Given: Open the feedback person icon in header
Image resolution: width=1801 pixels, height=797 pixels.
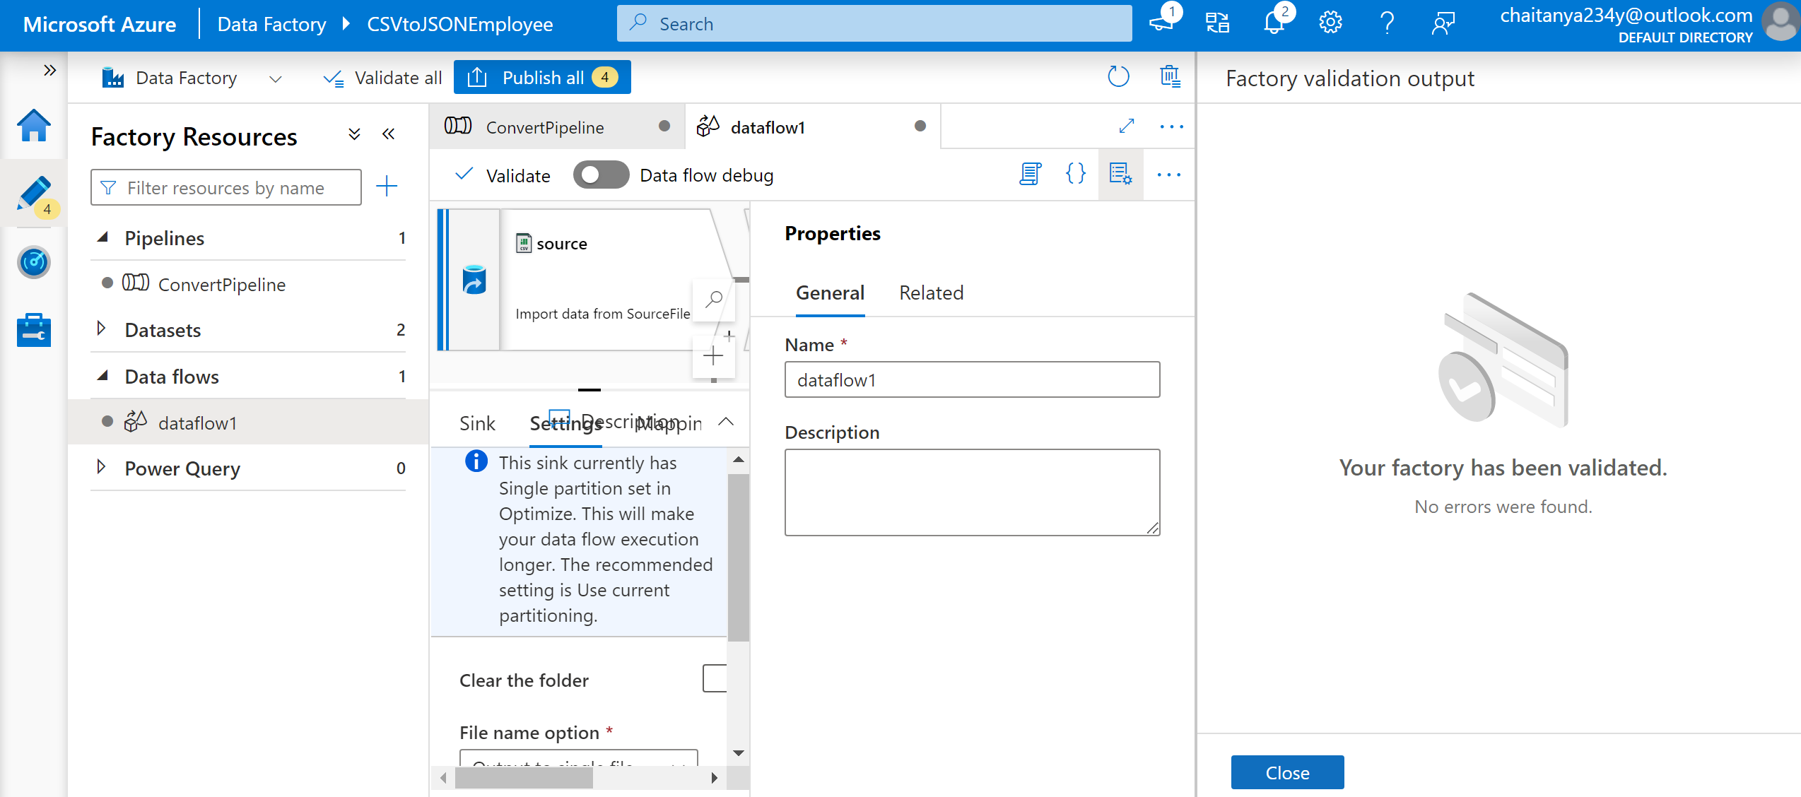Looking at the screenshot, I should pyautogui.click(x=1443, y=23).
